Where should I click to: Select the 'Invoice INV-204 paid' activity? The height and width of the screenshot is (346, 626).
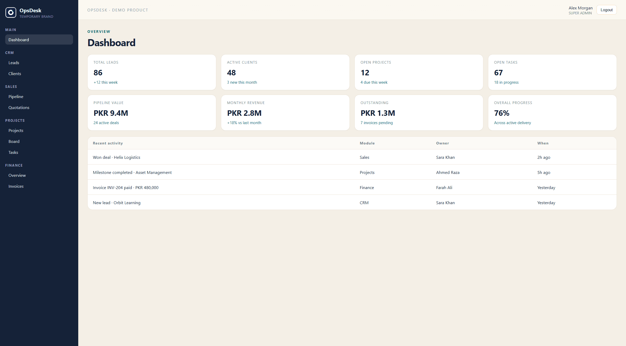[x=125, y=187]
